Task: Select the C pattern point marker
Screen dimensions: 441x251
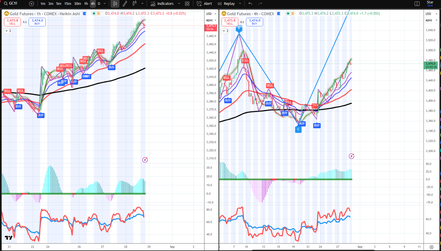Action: tap(298, 129)
